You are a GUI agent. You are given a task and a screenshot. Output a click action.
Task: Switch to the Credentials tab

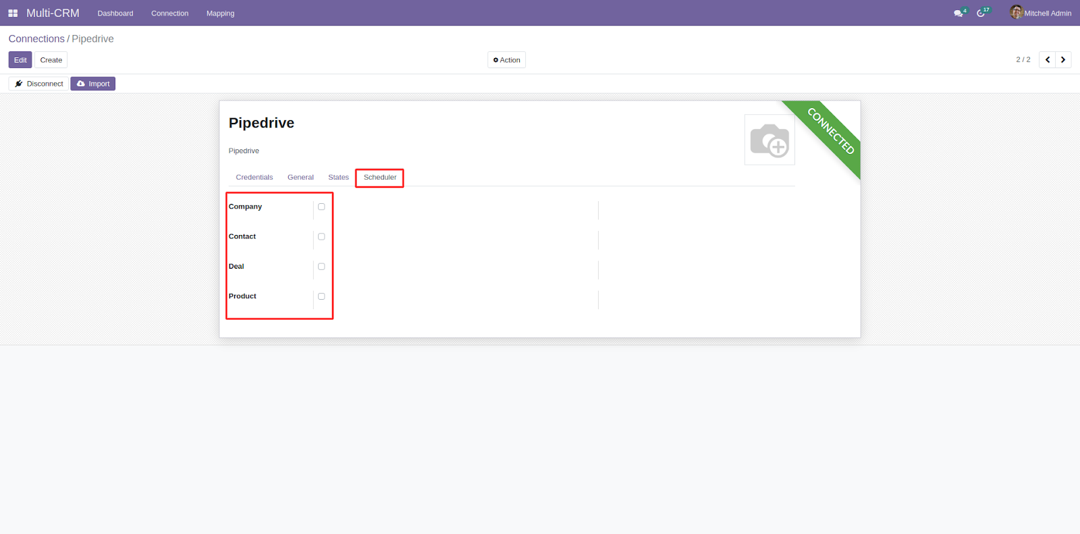click(x=254, y=178)
